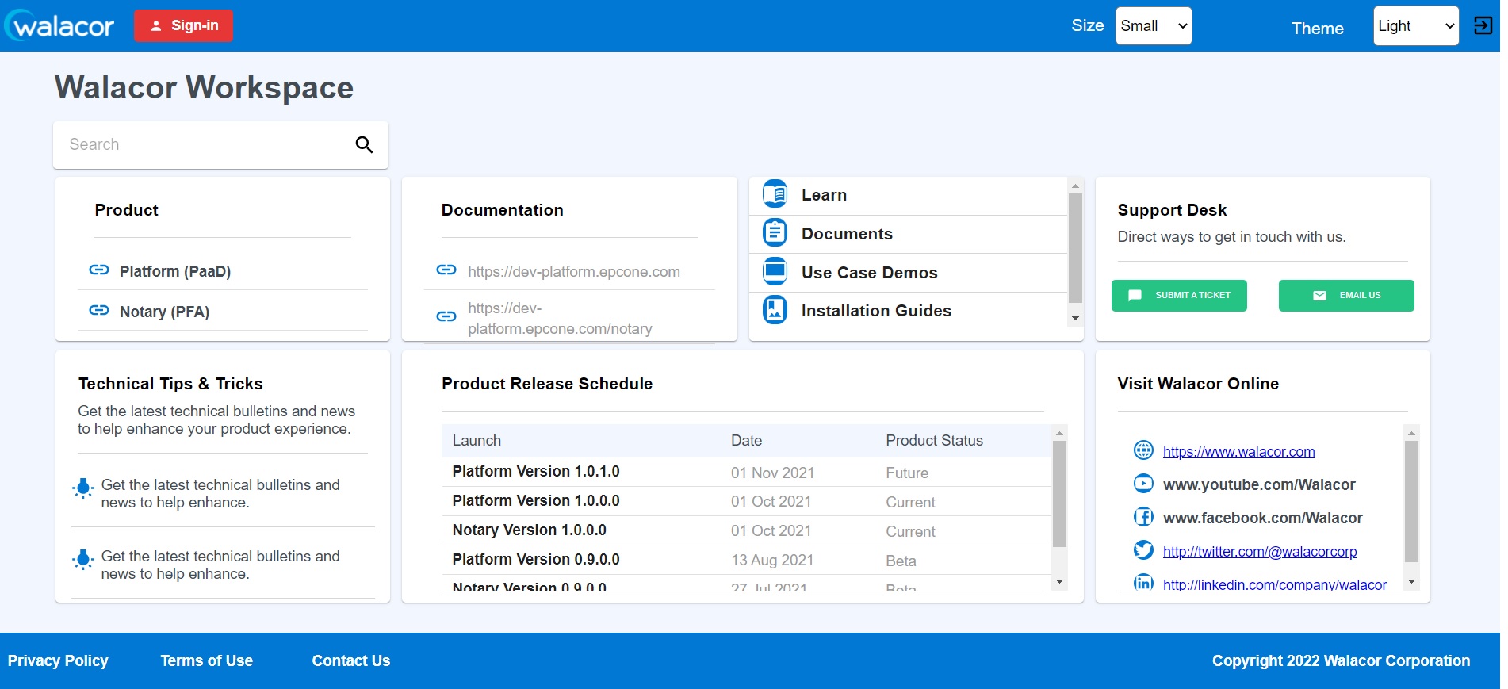Viewport: 1508px width, 689px height.
Task: Click the 'Launch' column header
Action: pos(477,440)
